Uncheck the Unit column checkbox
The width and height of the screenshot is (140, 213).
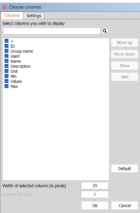(x=6, y=71)
